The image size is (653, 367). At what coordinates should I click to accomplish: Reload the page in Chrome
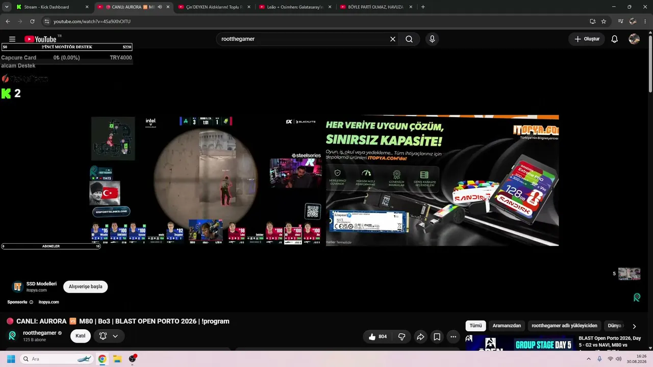32,21
